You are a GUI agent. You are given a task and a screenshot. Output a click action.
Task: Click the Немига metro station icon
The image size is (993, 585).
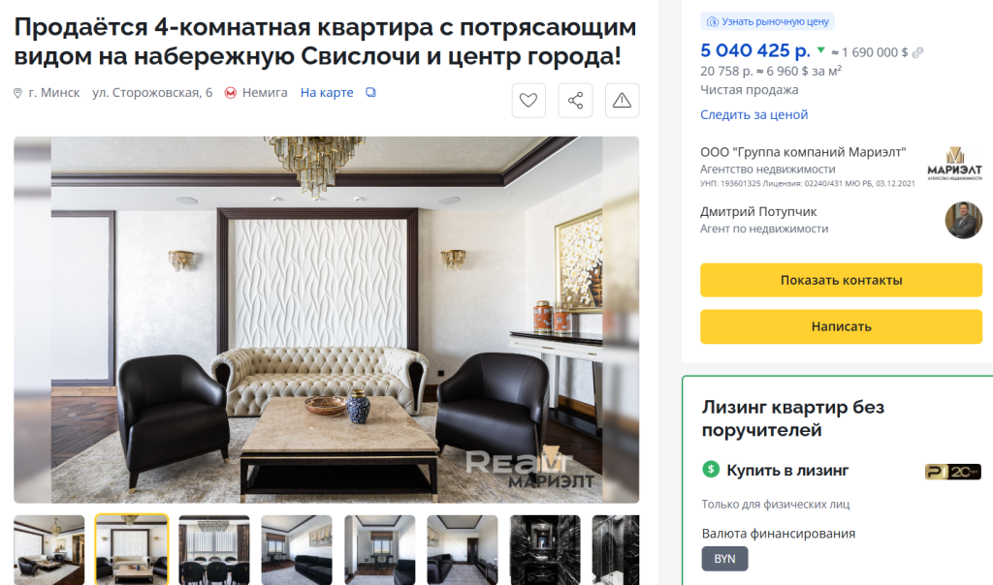(231, 93)
